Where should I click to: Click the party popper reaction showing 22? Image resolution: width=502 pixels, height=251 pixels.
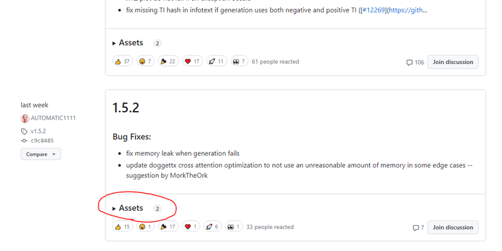[x=168, y=61]
